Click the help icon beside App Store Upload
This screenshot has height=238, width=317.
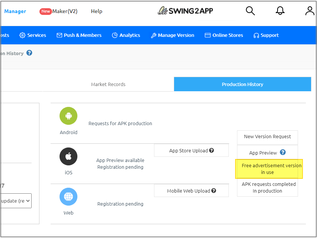[x=212, y=150]
